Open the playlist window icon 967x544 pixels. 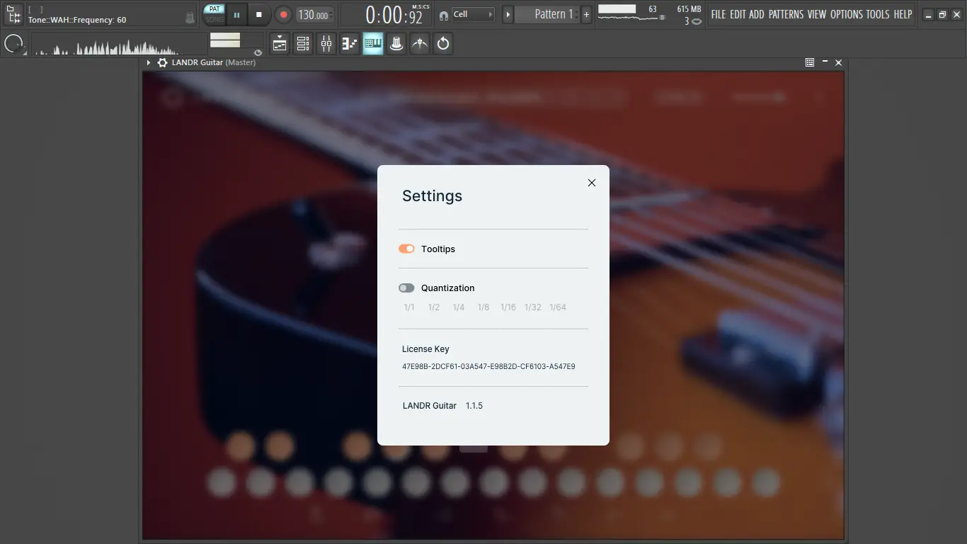(280, 44)
